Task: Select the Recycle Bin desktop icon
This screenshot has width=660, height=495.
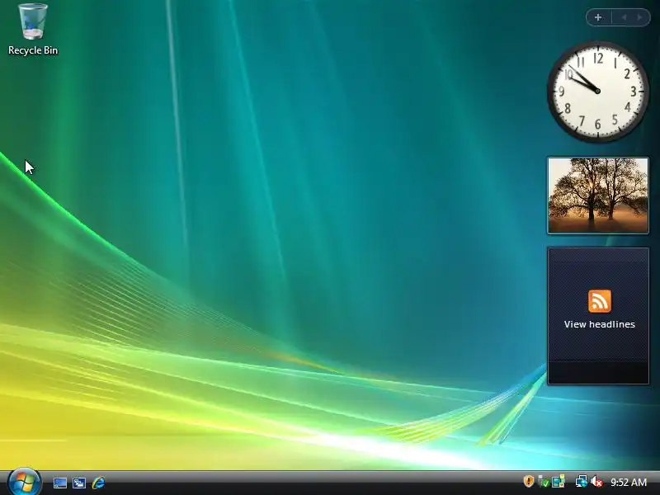Action: point(33,30)
